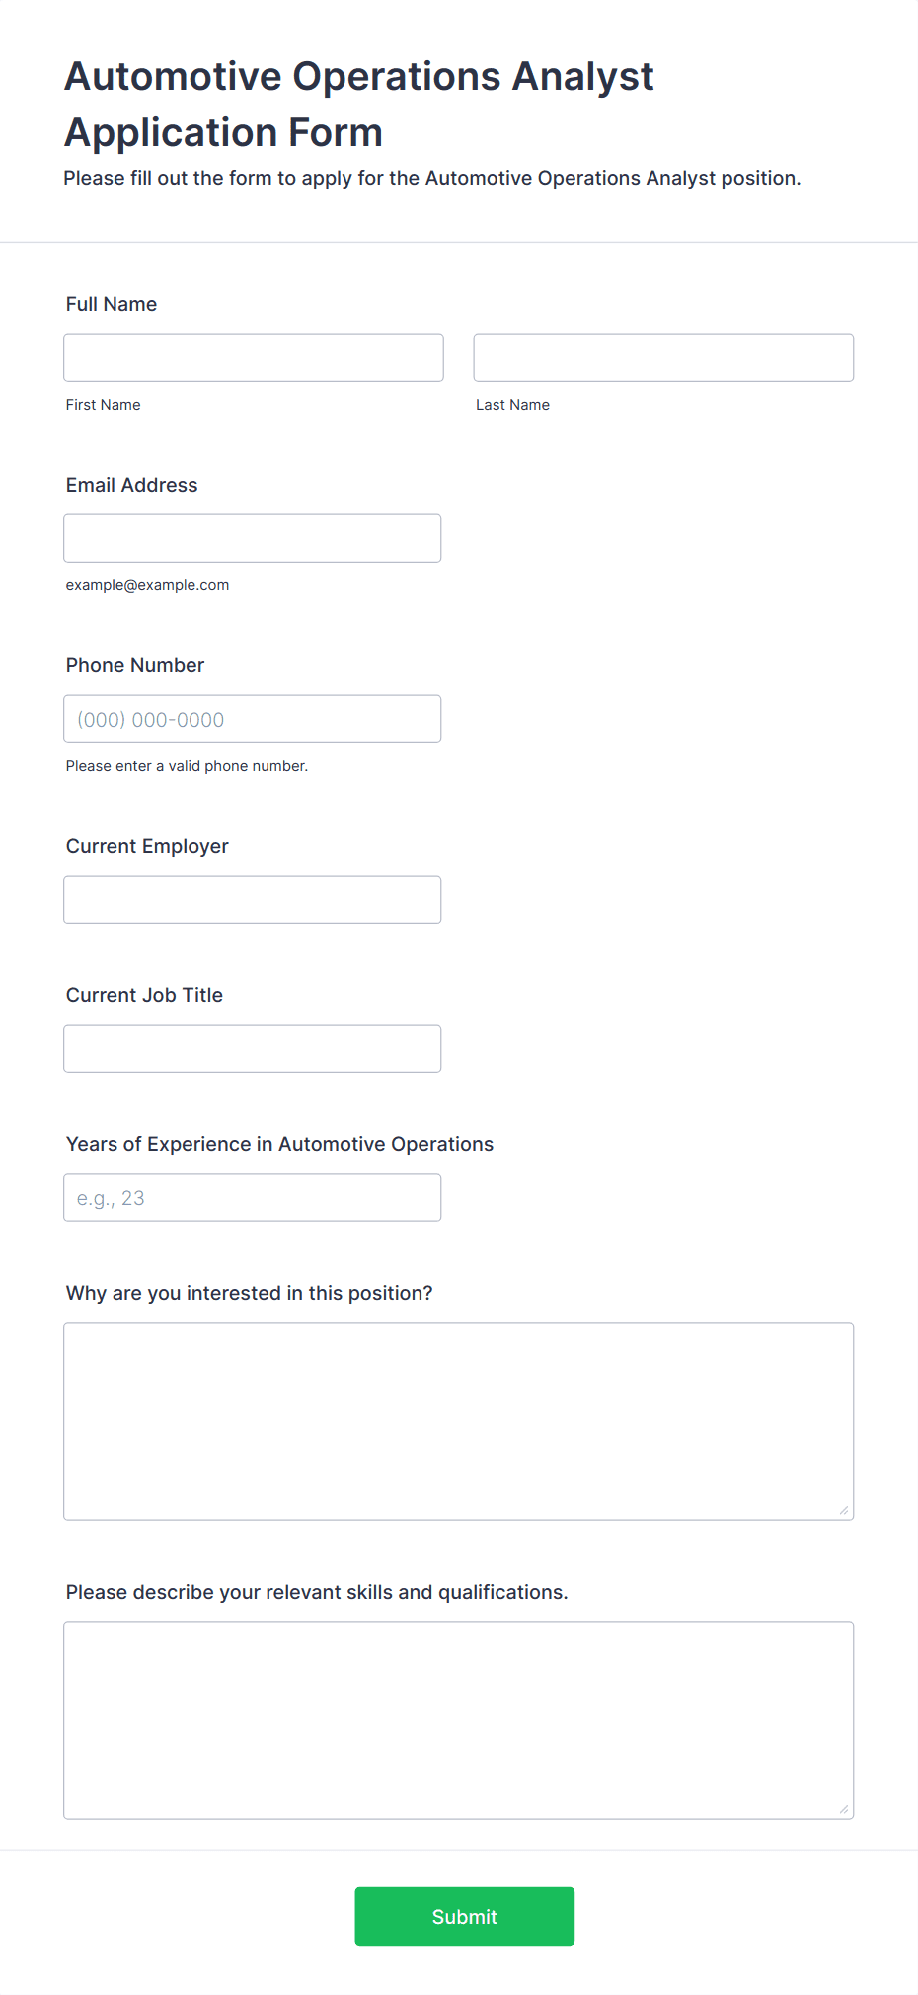This screenshot has width=918, height=1995.
Task: Click the 'Years of Experience in Automotive Operations' label
Action: pyautogui.click(x=280, y=1144)
